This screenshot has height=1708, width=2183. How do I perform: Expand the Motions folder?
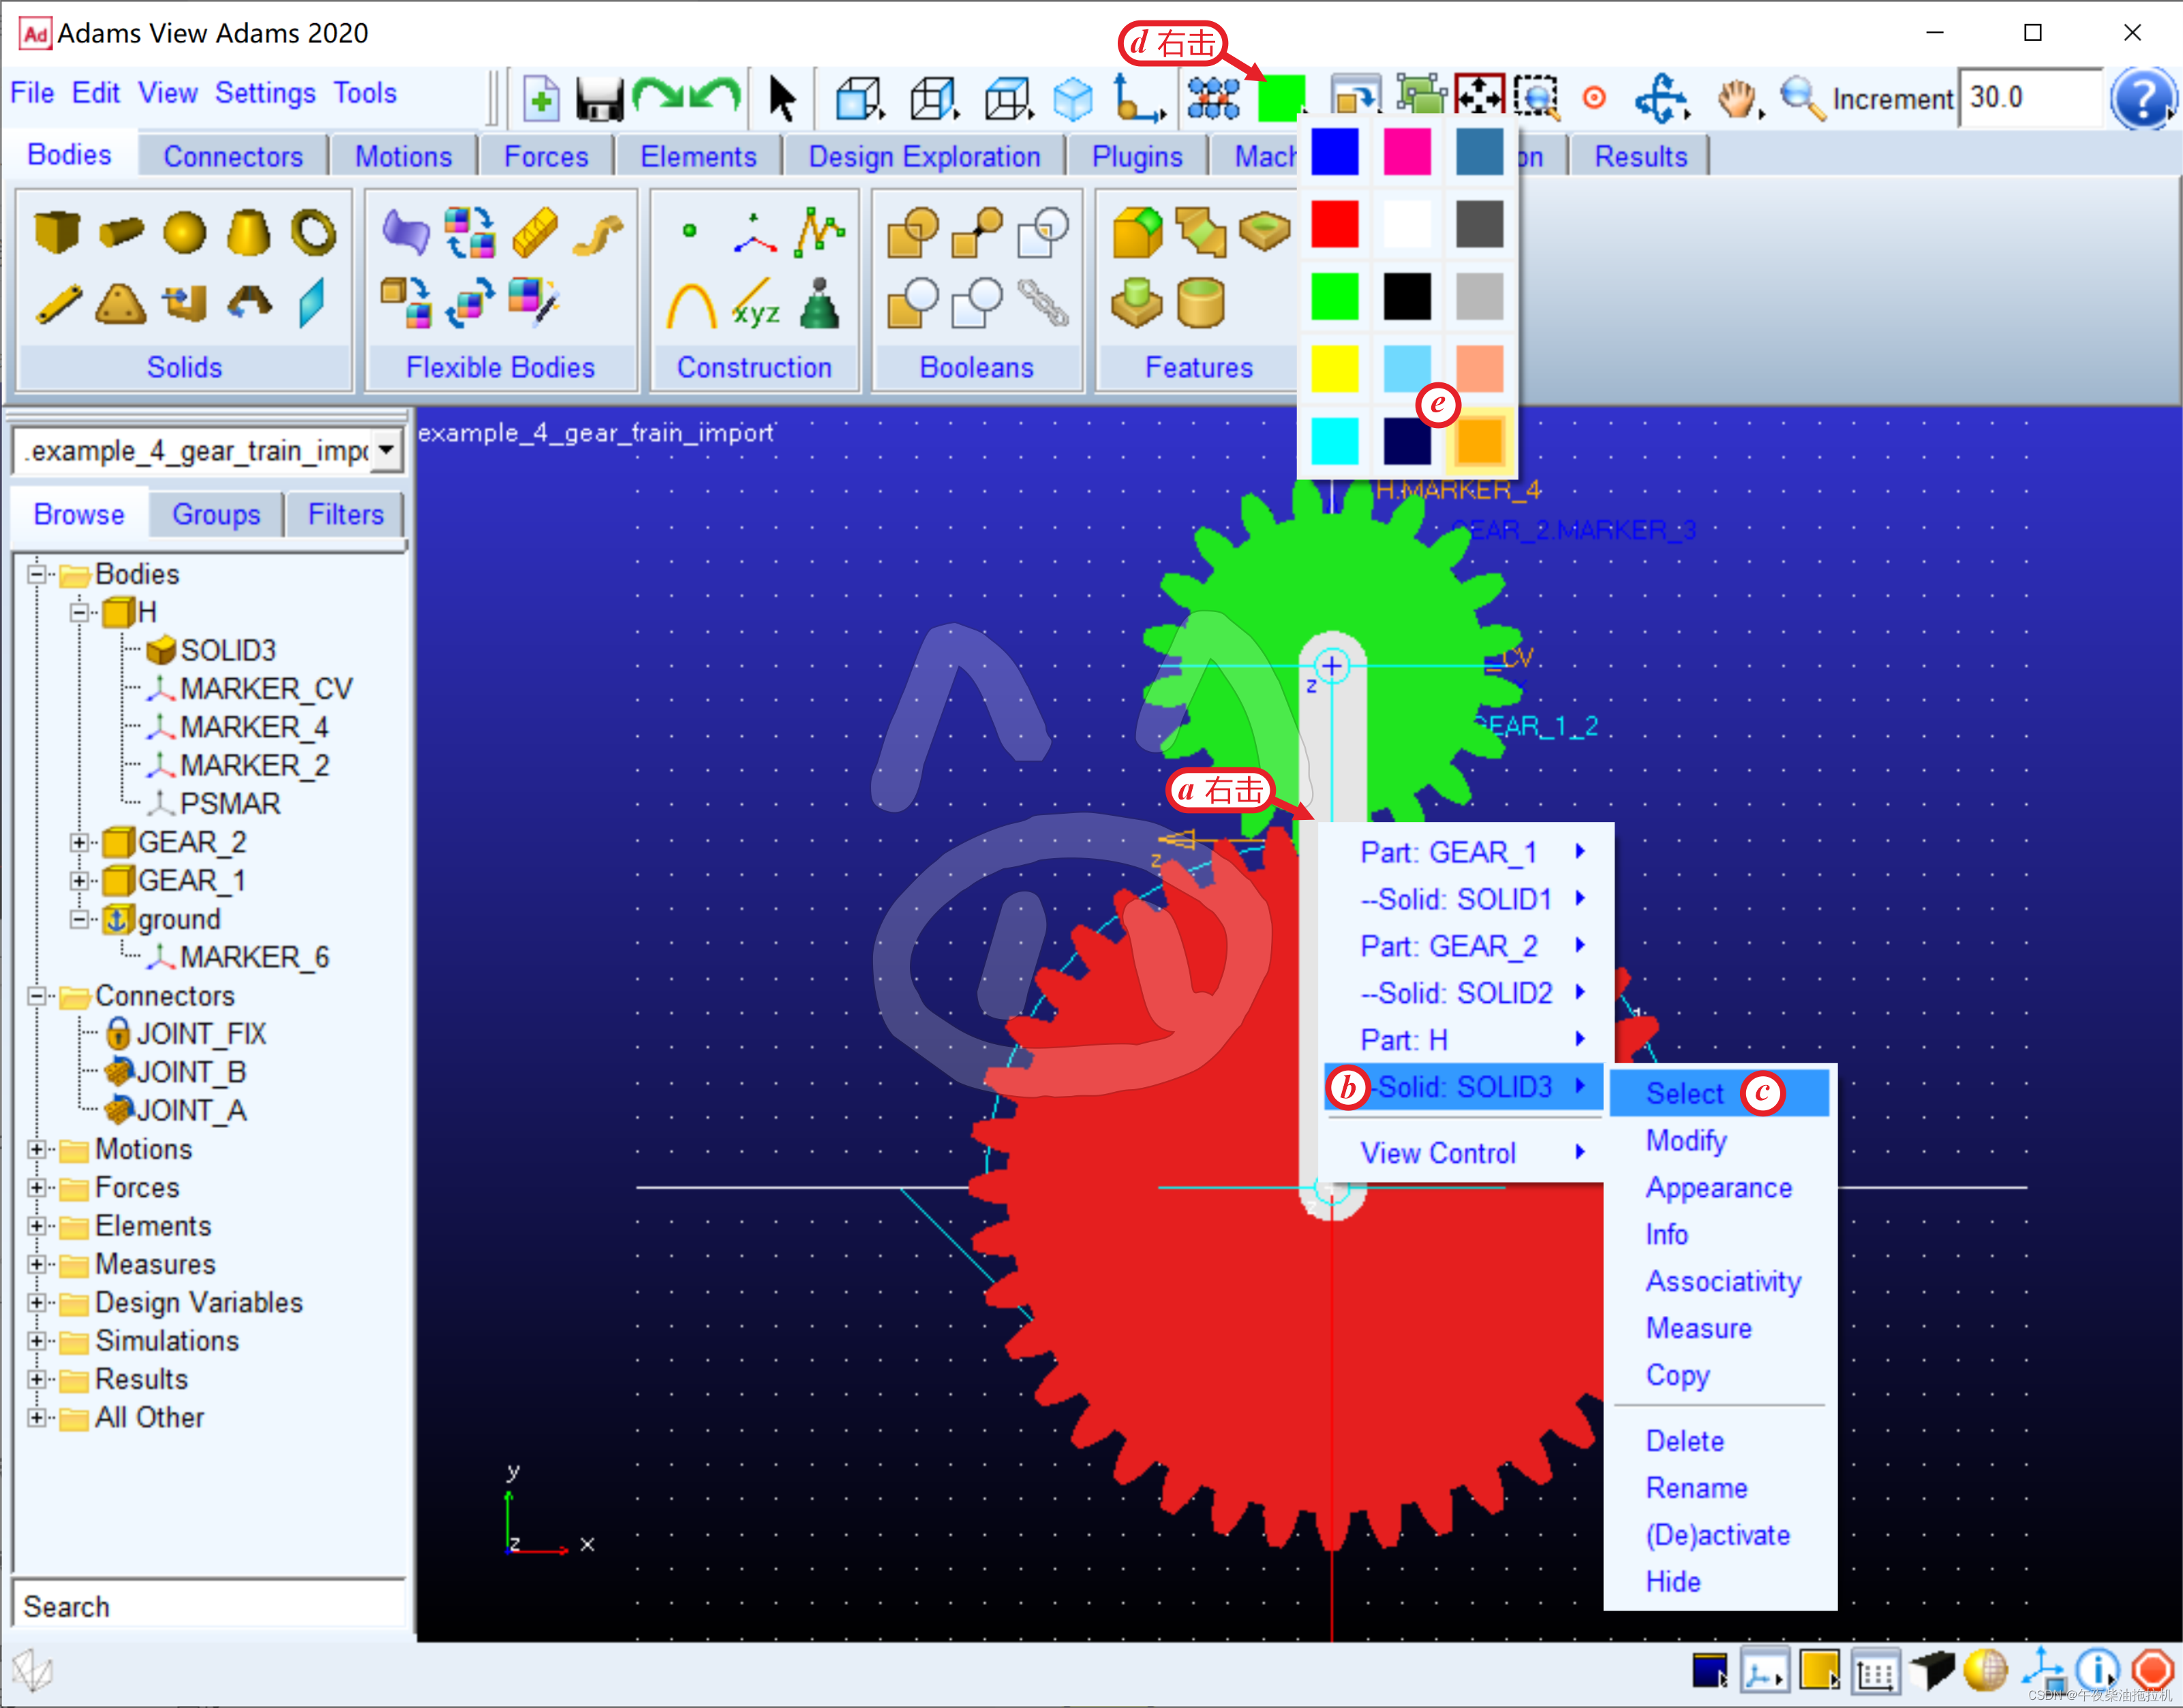pyautogui.click(x=36, y=1149)
